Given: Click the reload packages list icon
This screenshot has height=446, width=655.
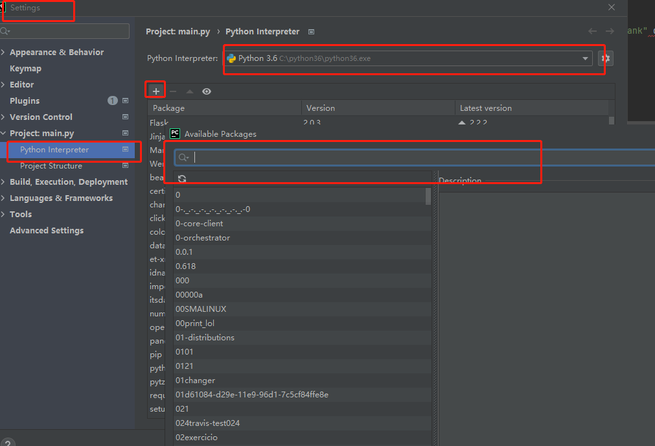Looking at the screenshot, I should point(182,179).
